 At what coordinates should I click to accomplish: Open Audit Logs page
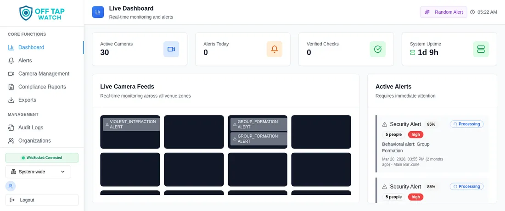point(42,128)
